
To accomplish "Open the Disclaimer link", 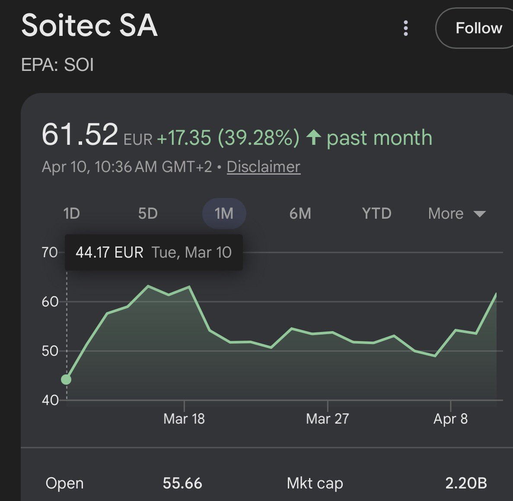I will 263,167.
